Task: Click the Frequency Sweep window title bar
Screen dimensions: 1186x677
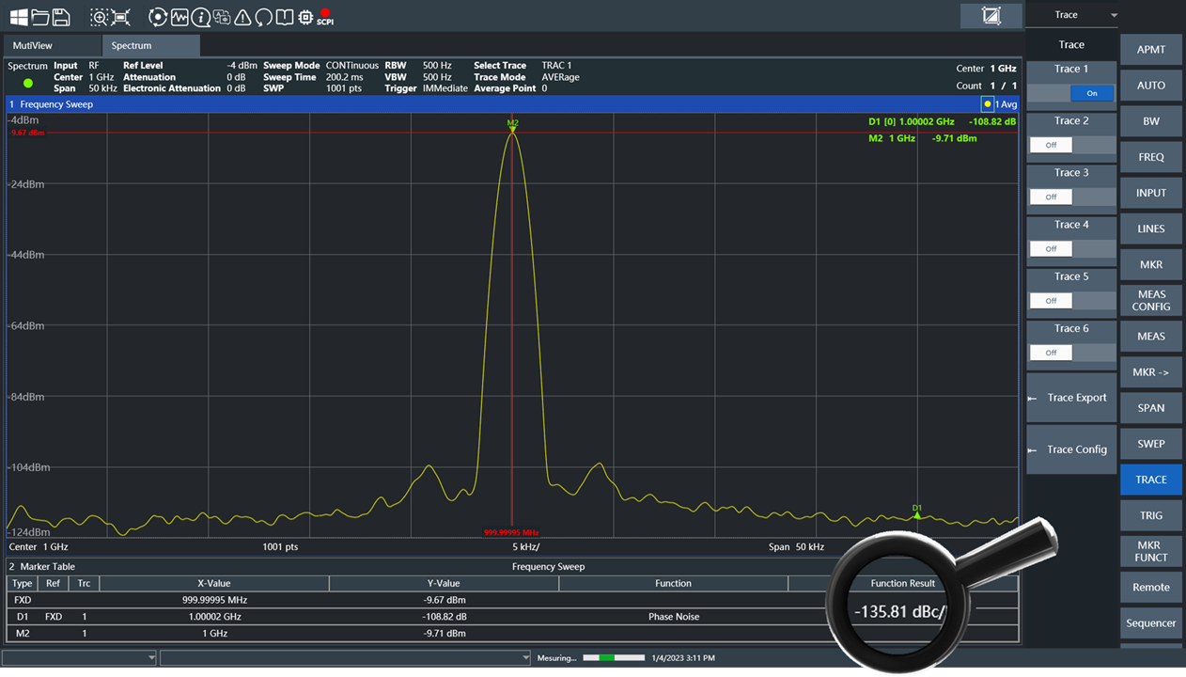Action: 512,104
